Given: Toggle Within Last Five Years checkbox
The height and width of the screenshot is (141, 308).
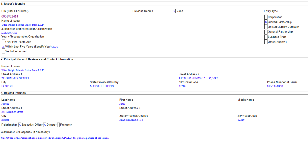Looking at the screenshot, I should click(3, 47).
